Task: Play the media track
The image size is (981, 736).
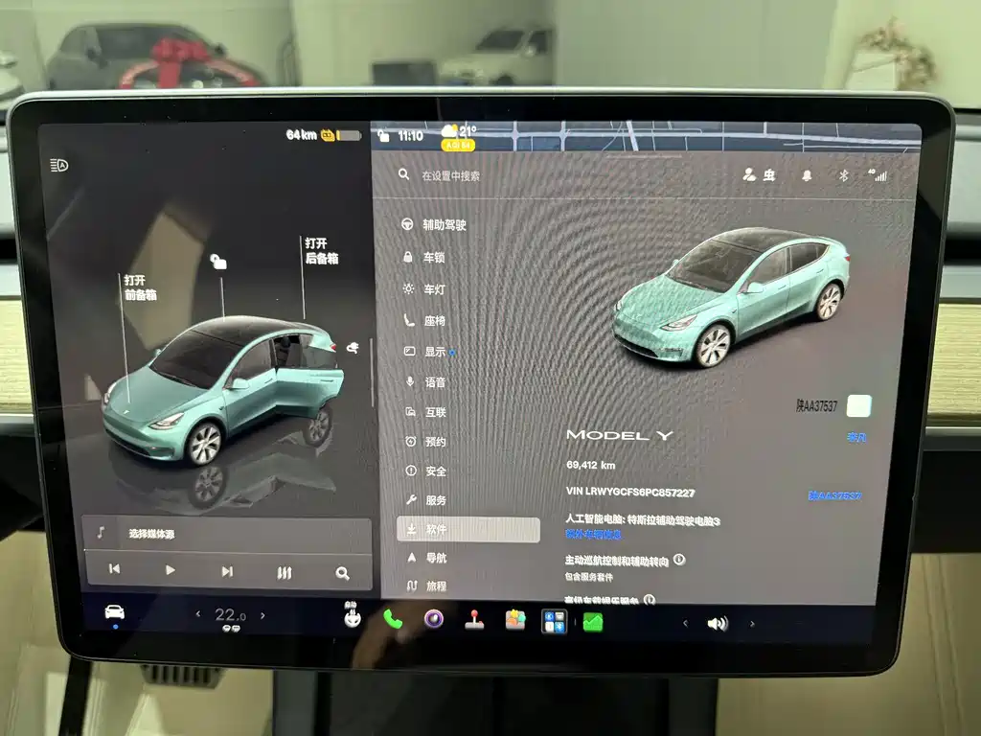Action: point(171,570)
